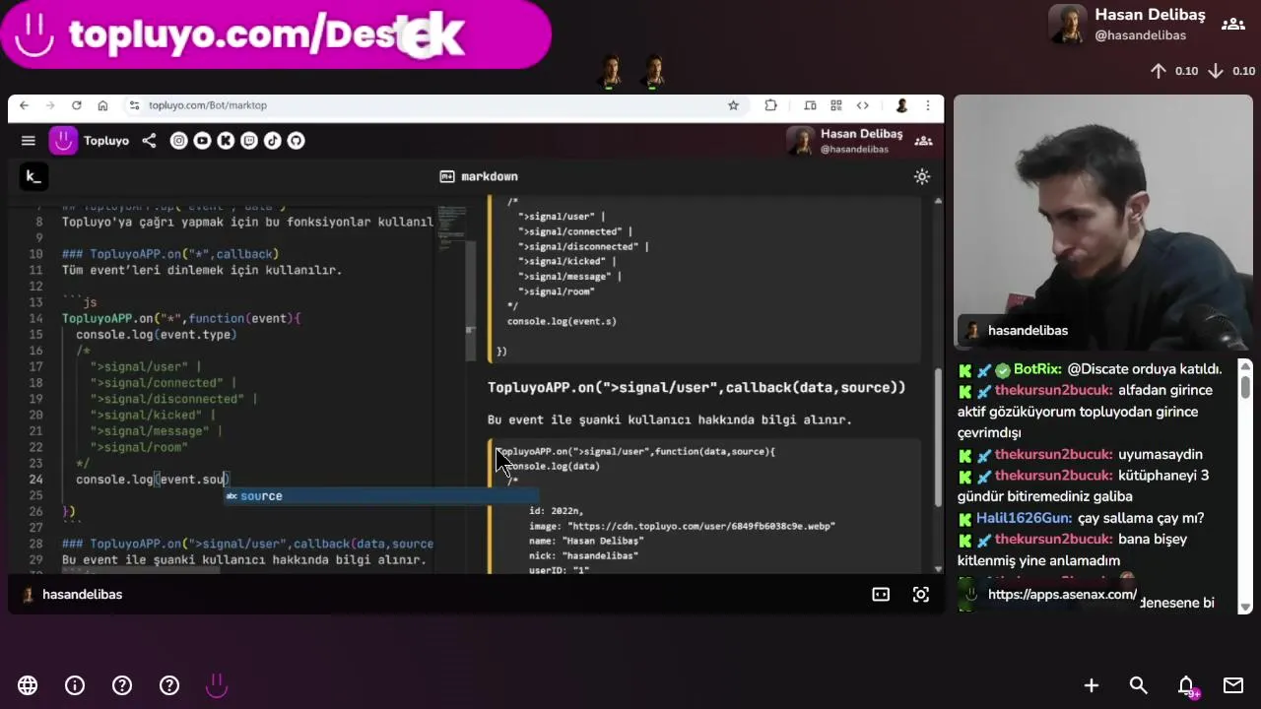Open the Topluyo hamburger menu

29,141
